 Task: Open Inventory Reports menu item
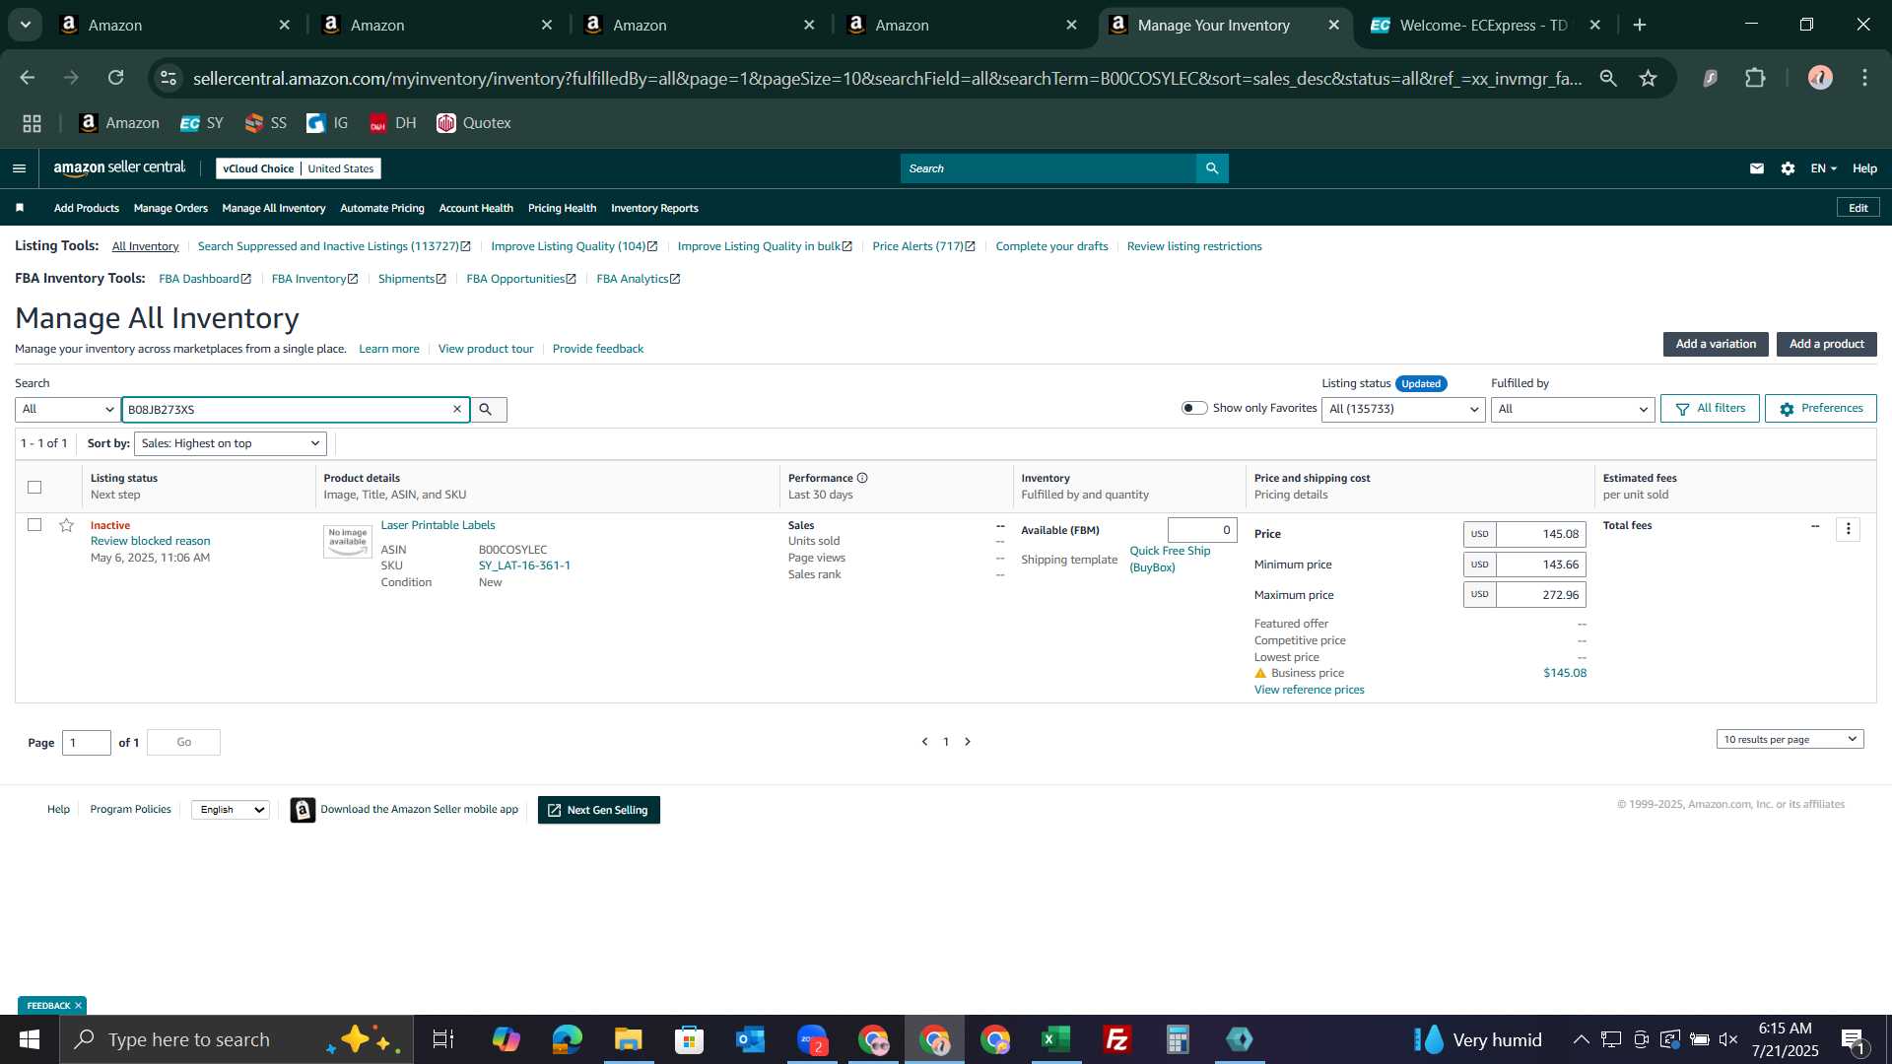tap(654, 208)
